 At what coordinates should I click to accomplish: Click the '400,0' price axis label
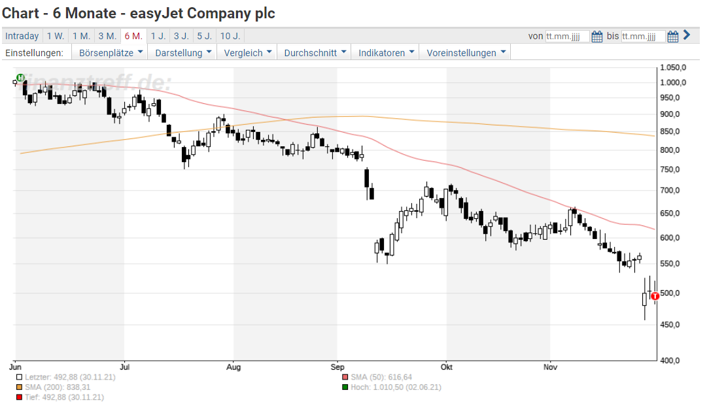[670, 361]
